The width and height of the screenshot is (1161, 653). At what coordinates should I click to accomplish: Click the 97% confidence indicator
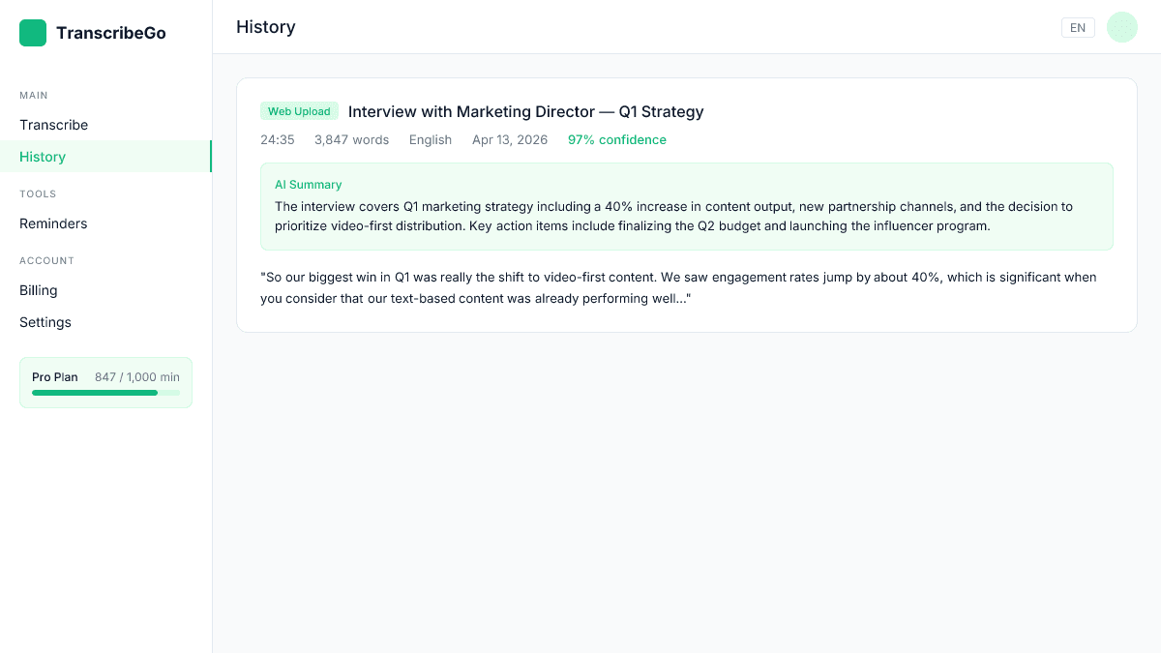coord(616,139)
